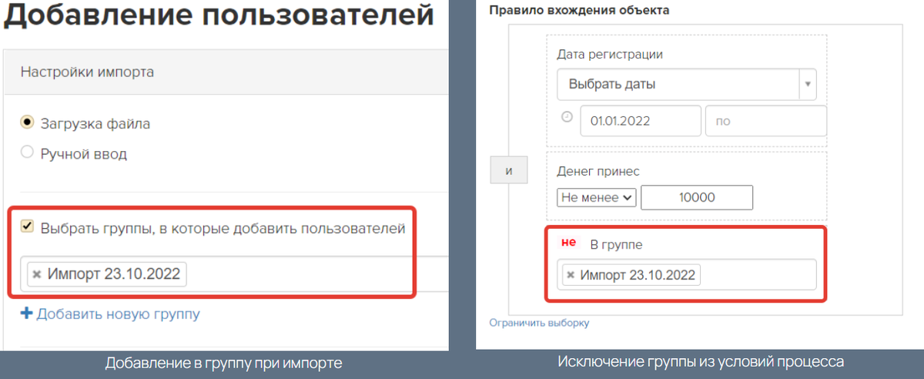
Task: Click the groups field in import settings
Action: [236, 274]
